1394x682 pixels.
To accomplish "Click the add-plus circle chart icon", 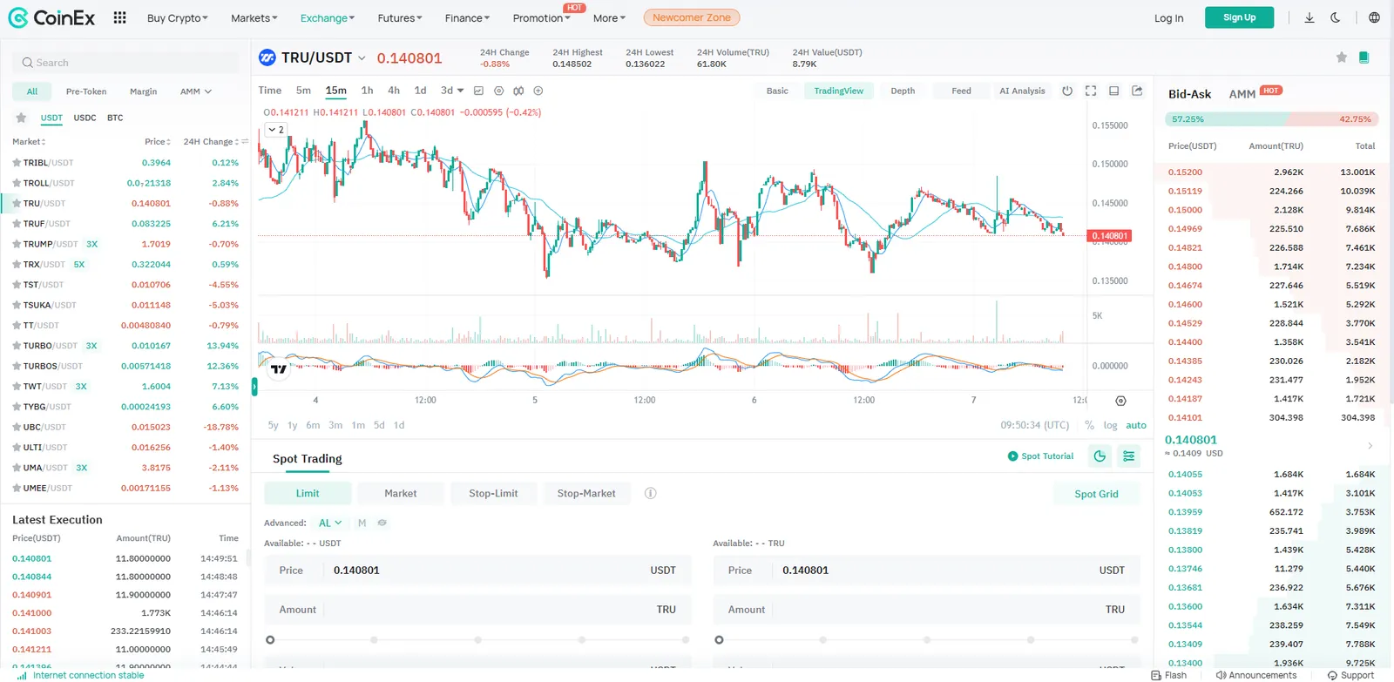I will tap(538, 91).
